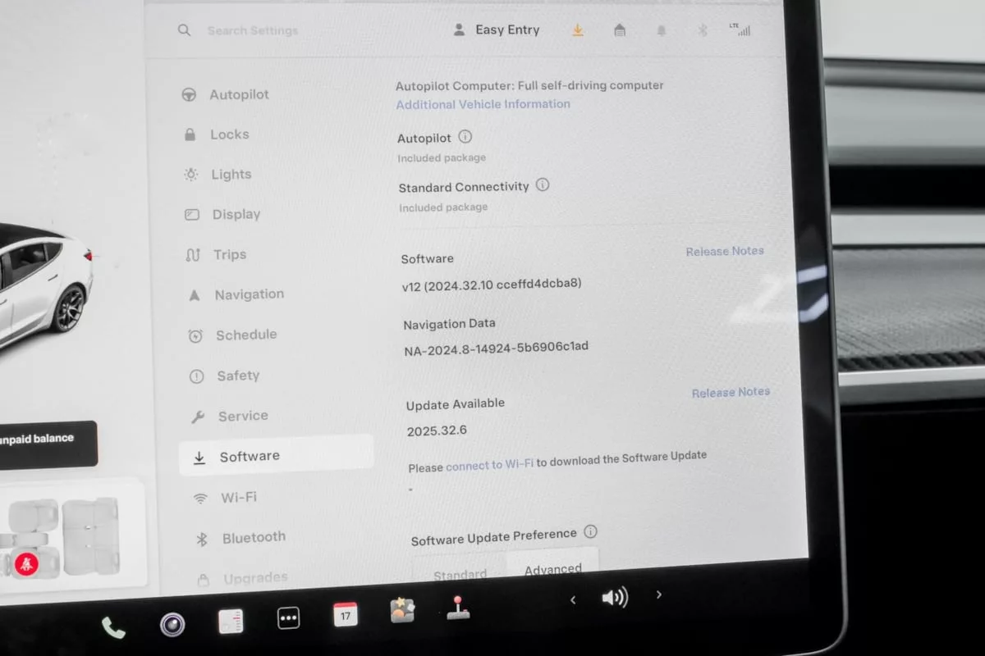Open the calendar app icon
Image resolution: width=985 pixels, height=656 pixels.
[x=346, y=614]
